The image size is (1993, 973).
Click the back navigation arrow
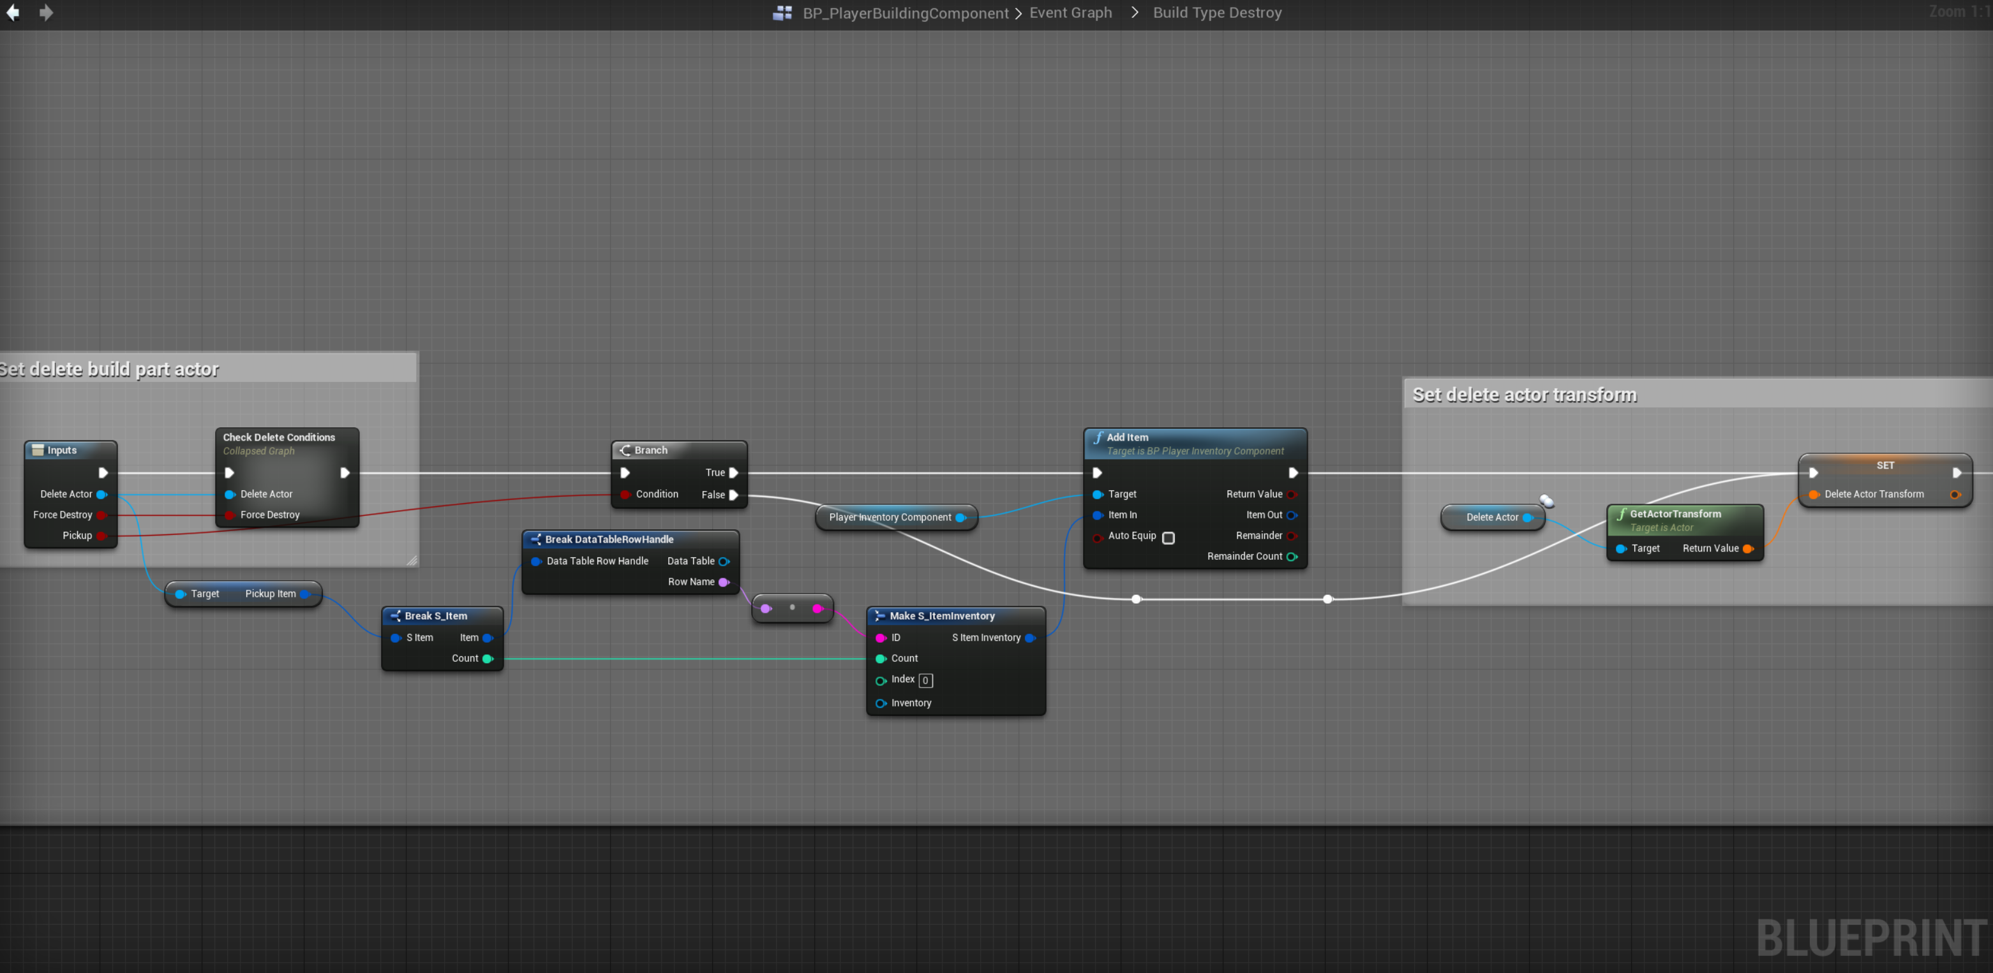pos(13,12)
